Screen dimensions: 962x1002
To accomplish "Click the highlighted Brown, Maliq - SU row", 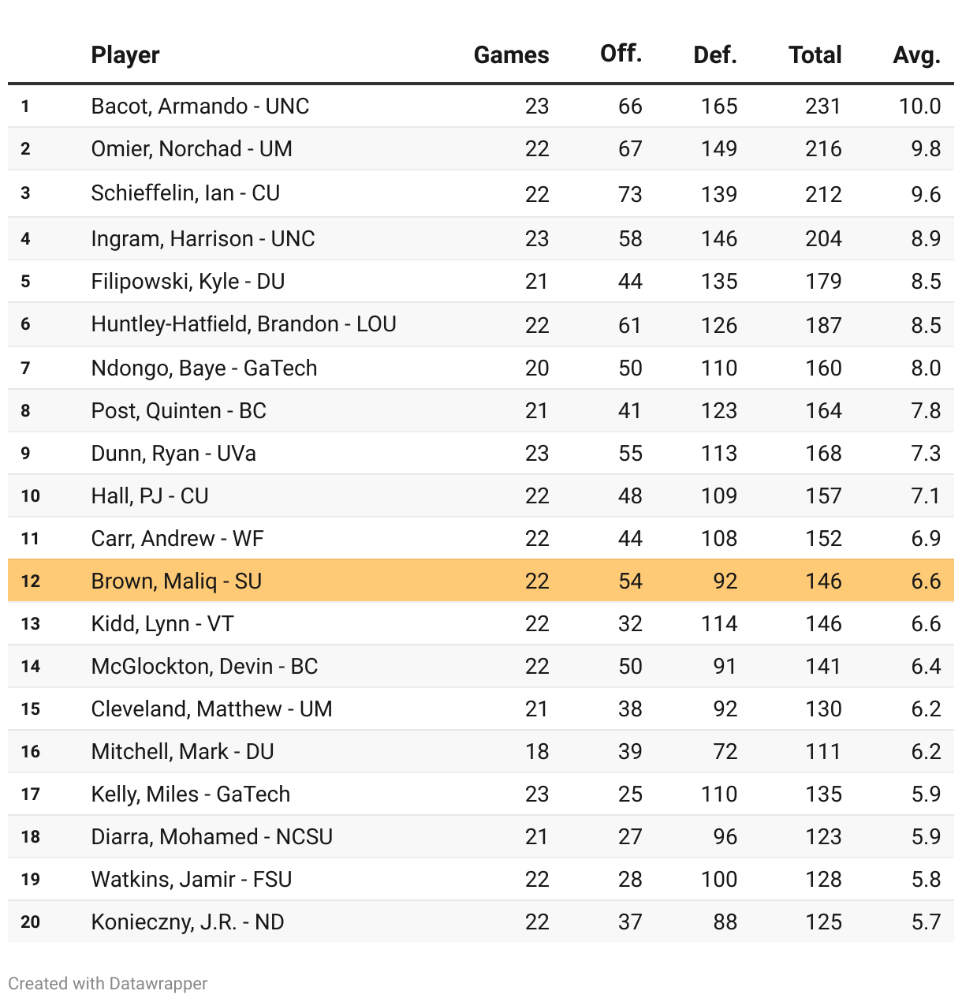I will 481,581.
